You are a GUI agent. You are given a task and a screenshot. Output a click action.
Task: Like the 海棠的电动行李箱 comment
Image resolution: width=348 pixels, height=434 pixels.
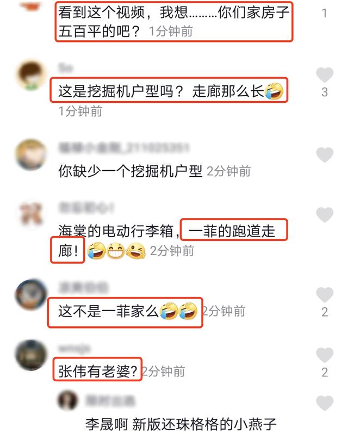click(x=325, y=214)
